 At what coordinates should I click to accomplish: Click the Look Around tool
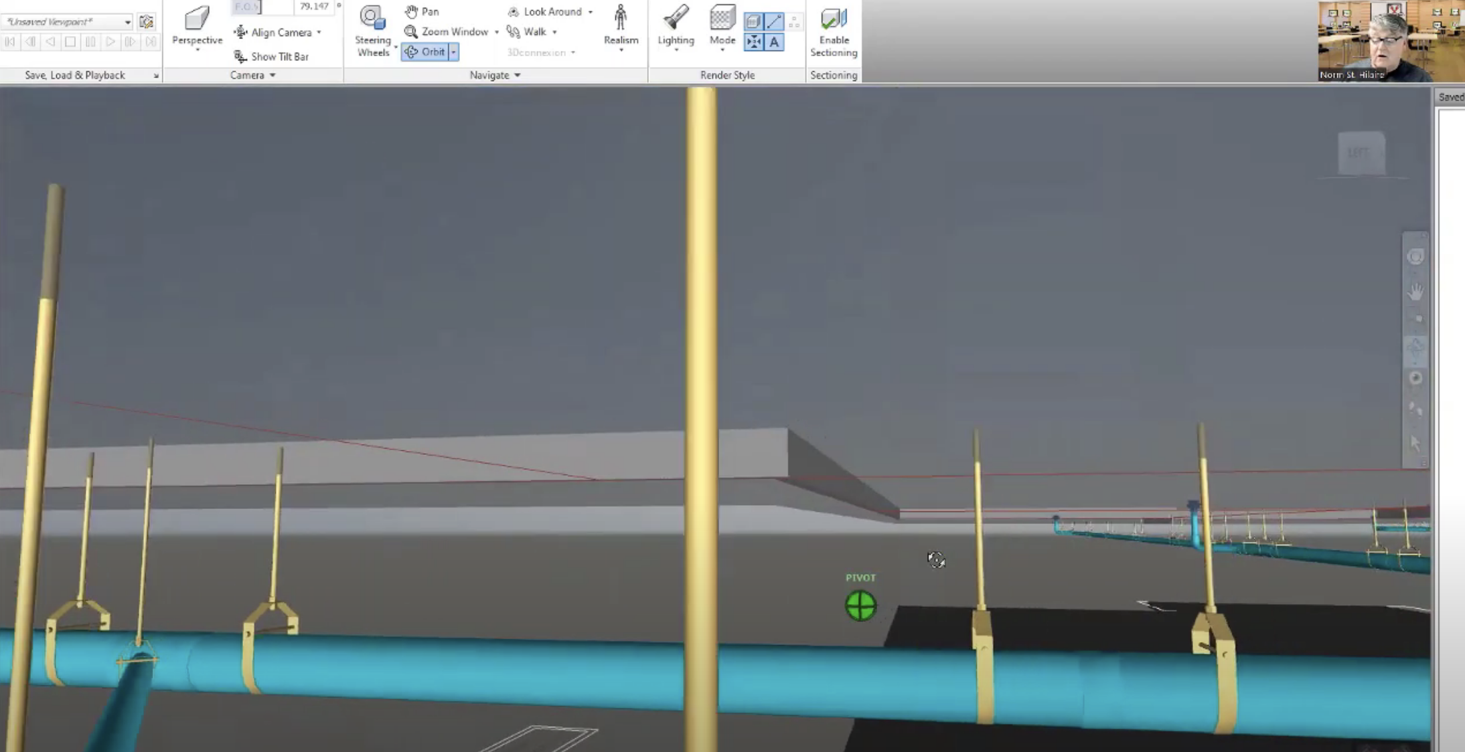click(545, 11)
